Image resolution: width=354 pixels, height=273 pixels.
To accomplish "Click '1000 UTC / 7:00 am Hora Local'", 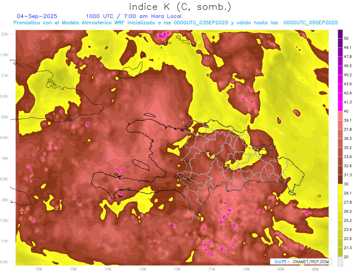I will (134, 16).
